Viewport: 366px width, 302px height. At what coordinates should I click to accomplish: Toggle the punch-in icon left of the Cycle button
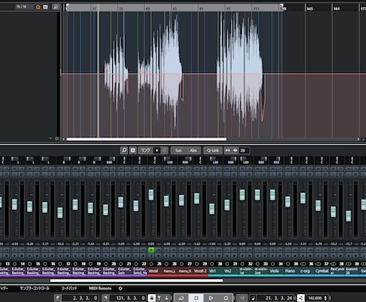coord(159,298)
